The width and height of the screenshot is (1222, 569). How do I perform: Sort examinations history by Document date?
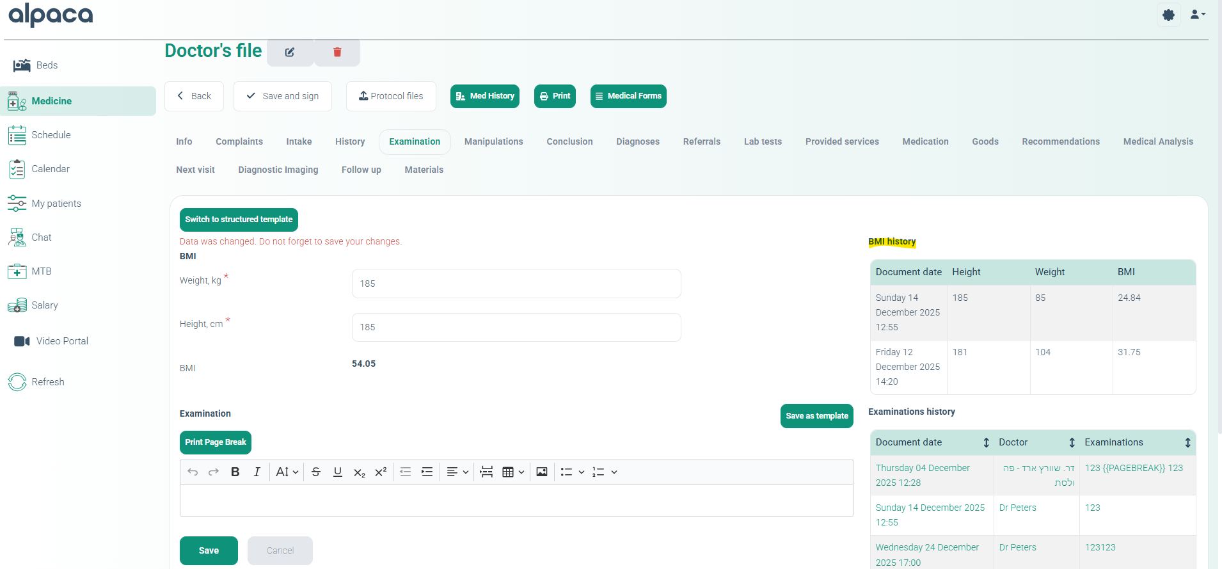pos(986,442)
